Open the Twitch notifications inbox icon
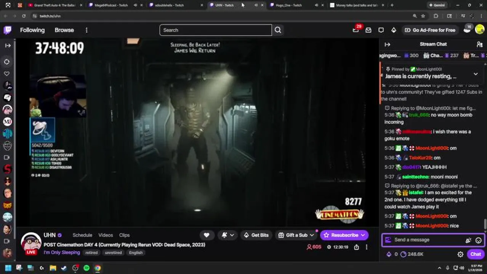Image resolution: width=487 pixels, height=274 pixels. 368,30
